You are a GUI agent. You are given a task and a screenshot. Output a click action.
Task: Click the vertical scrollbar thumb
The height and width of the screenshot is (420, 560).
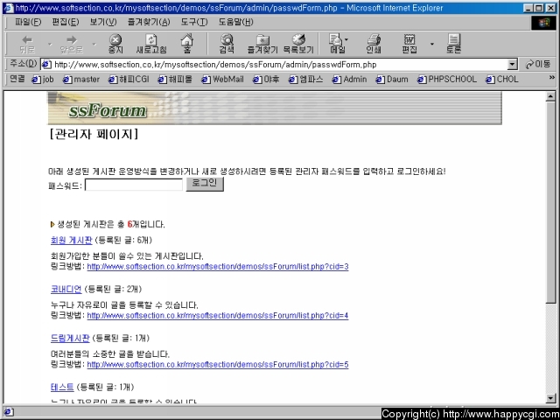tap(550, 202)
